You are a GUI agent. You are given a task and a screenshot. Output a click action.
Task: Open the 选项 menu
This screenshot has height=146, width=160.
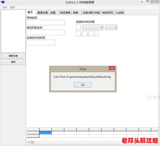(12, 7)
